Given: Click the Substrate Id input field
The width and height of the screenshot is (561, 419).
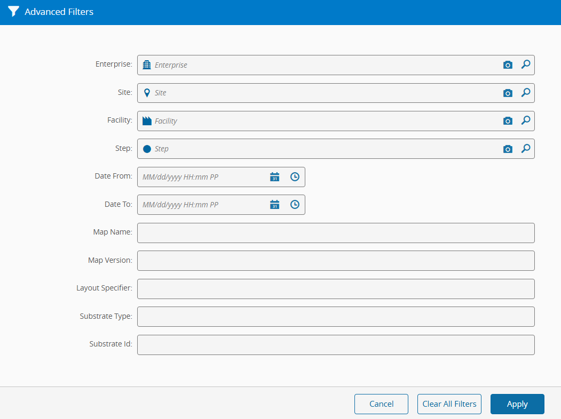Looking at the screenshot, I should [x=336, y=344].
